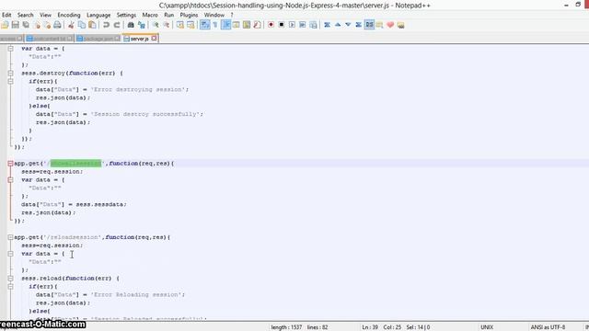Open the Plugins menu
Image resolution: width=589 pixels, height=331 pixels.
[189, 15]
